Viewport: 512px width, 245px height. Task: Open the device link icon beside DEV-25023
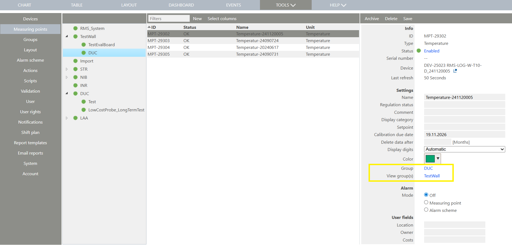click(x=455, y=71)
